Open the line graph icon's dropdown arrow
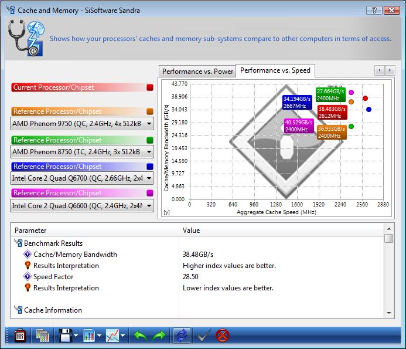Screen dimensions: 406x349 122,336
